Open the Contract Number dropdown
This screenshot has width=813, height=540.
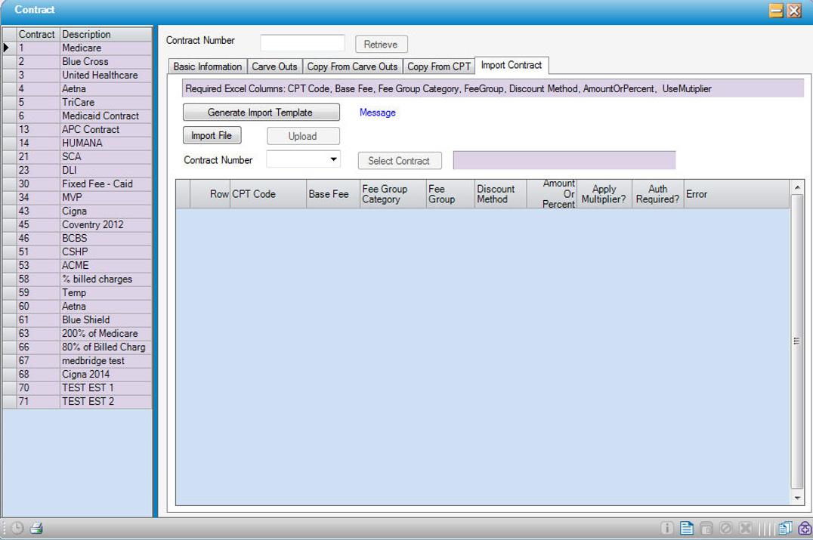point(333,160)
